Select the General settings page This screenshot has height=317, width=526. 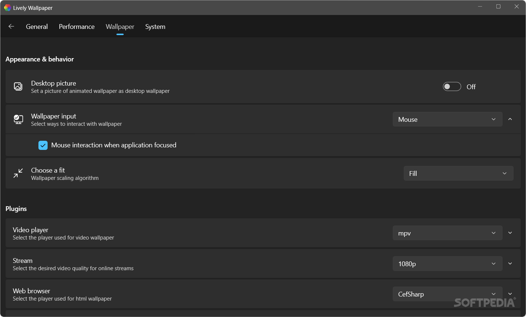point(37,26)
